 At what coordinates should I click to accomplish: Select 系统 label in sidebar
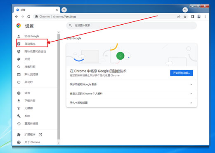point(27,116)
